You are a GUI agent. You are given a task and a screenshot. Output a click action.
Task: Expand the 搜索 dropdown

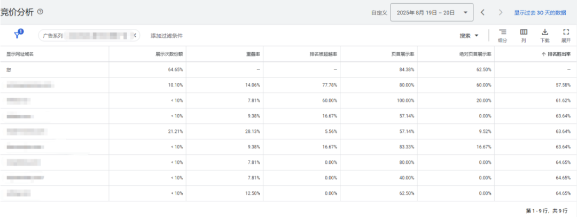pos(469,36)
